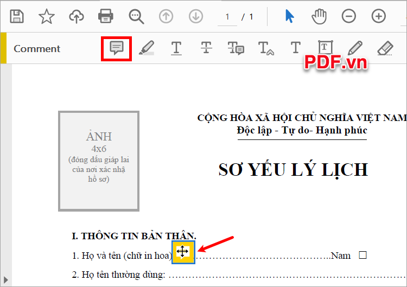Save the PDF with the floppy disk icon

[x=17, y=16]
